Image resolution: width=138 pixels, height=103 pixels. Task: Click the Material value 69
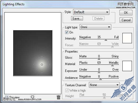click(99, 63)
